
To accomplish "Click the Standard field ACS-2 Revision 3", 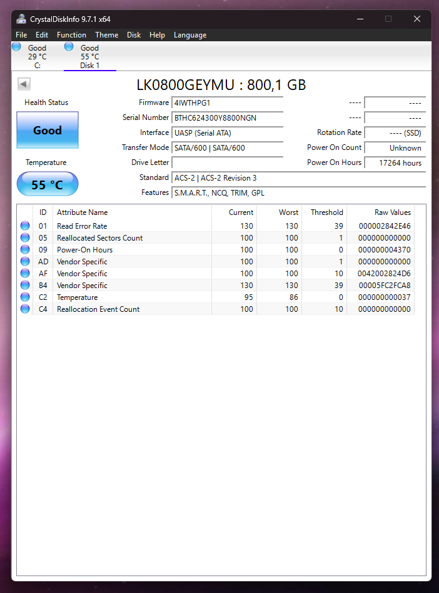I will tap(298, 177).
